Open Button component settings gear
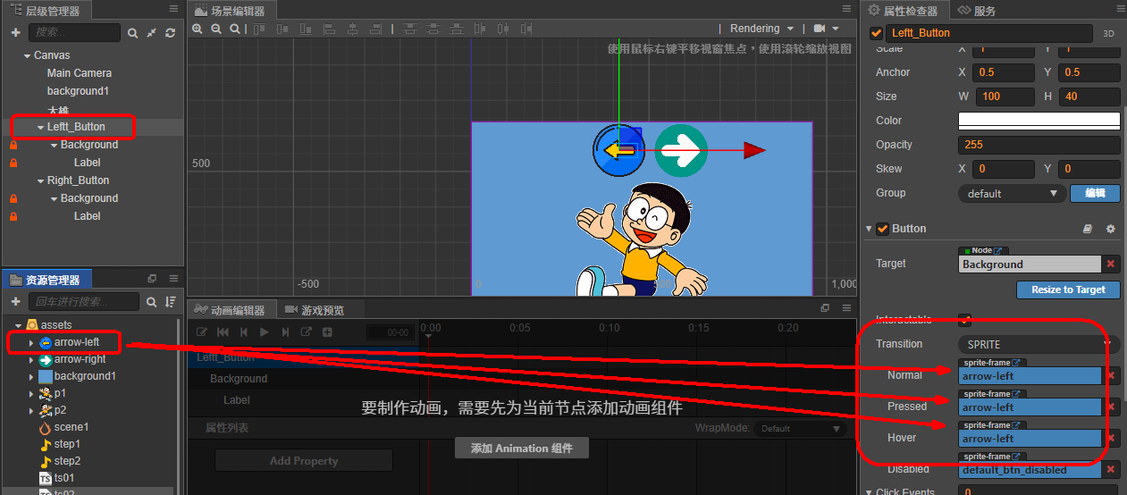1127x495 pixels. 1111,229
